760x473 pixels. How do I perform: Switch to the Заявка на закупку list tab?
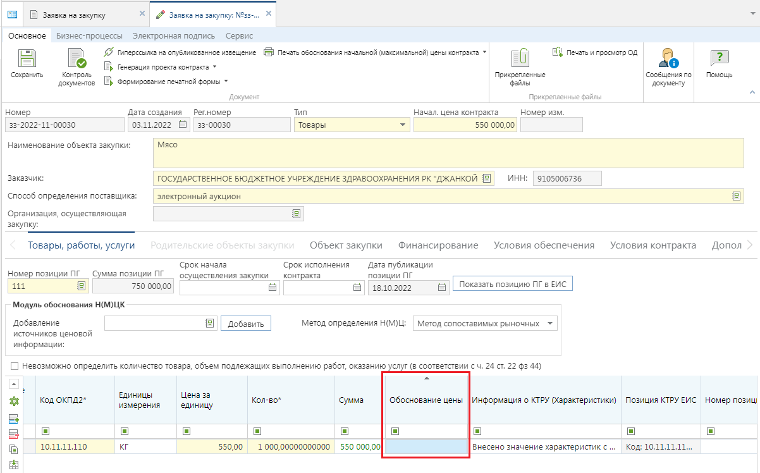pyautogui.click(x=76, y=14)
